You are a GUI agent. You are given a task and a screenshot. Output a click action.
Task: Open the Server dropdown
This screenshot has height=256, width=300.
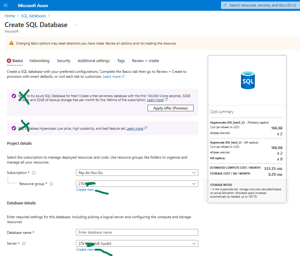(x=137, y=244)
